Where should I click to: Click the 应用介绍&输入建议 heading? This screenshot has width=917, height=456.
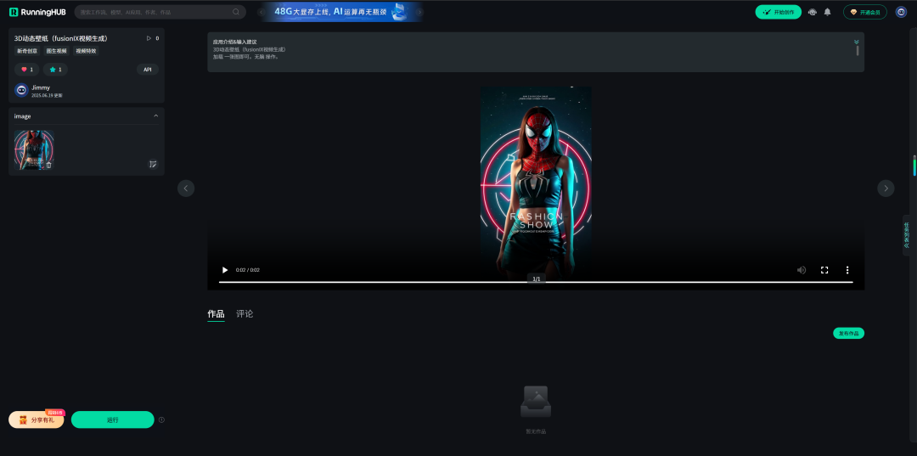(x=234, y=42)
